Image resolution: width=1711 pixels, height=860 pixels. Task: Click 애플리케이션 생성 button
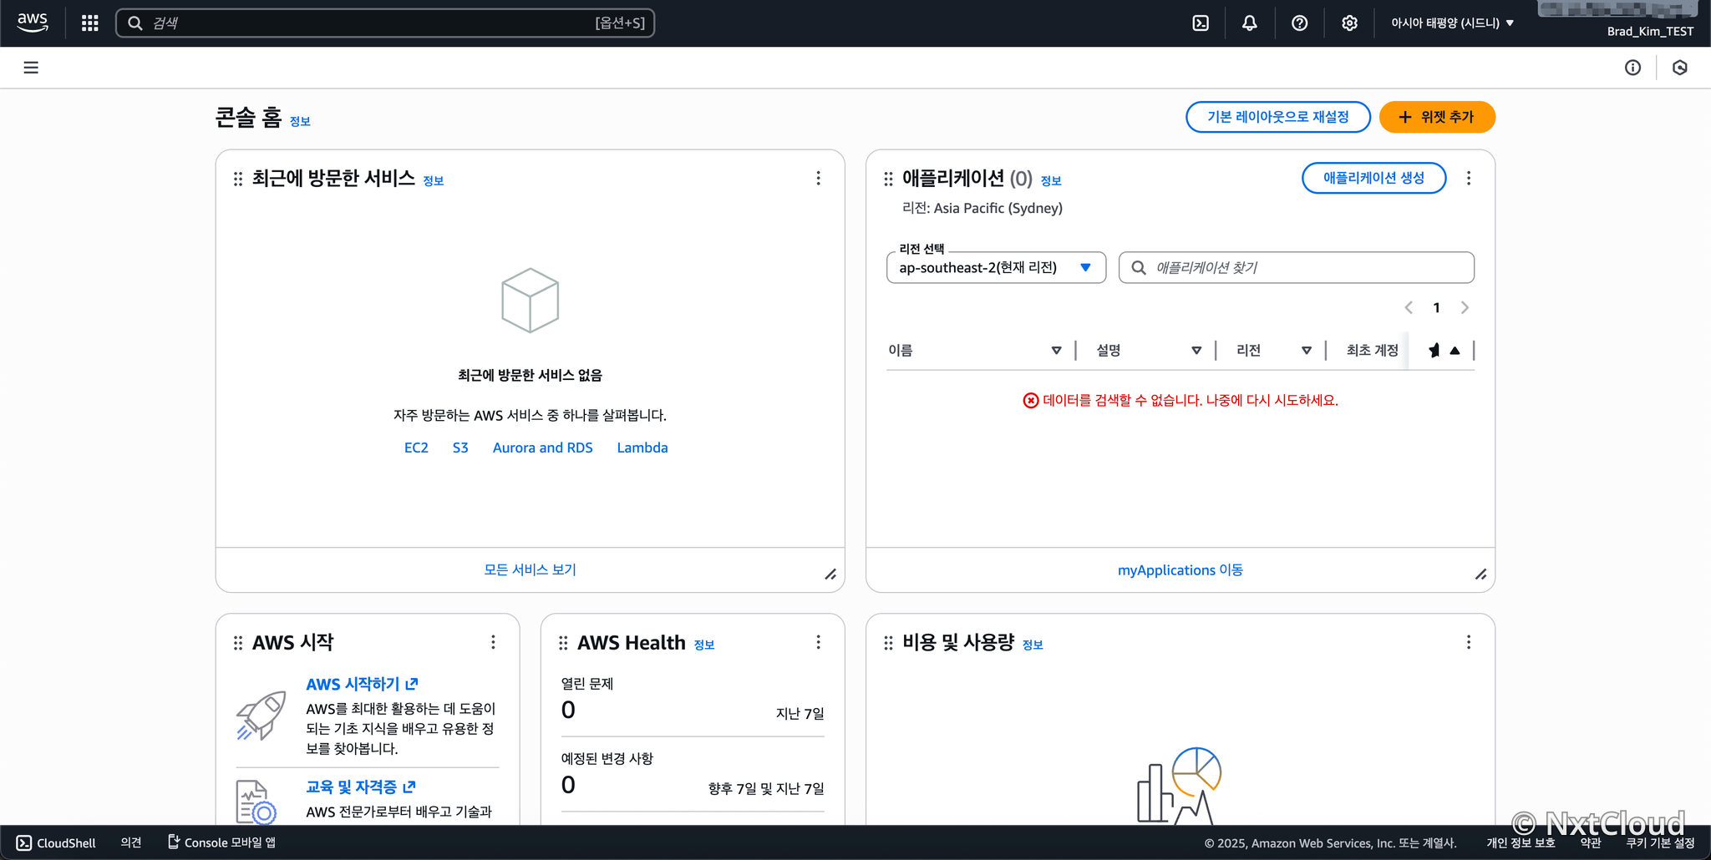tap(1374, 178)
